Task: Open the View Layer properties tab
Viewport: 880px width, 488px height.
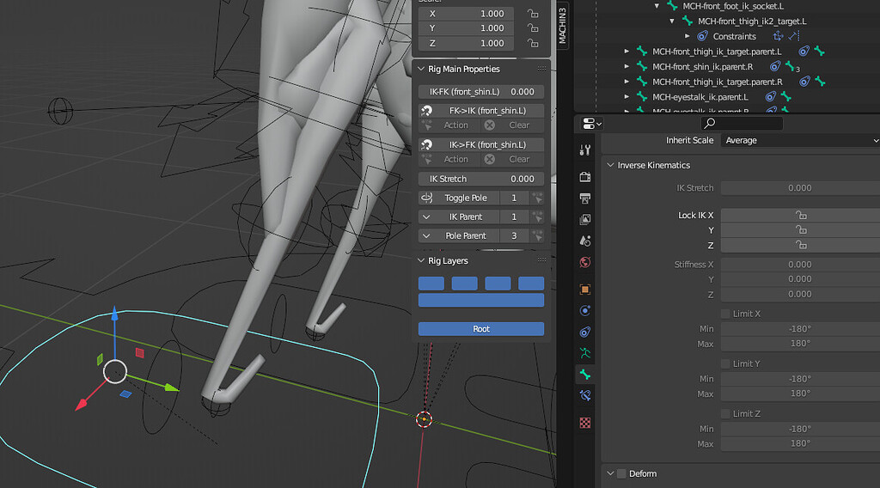Action: (584, 219)
